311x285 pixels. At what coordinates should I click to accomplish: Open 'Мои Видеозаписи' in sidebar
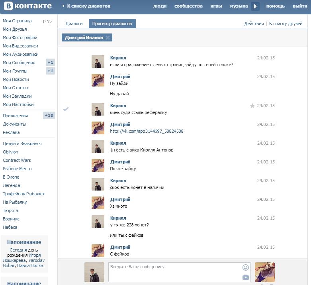[20, 46]
